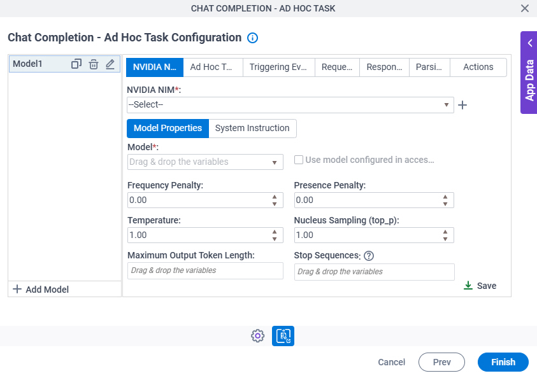
Task: Select the Model Properties sub-tab
Action: pyautogui.click(x=168, y=129)
